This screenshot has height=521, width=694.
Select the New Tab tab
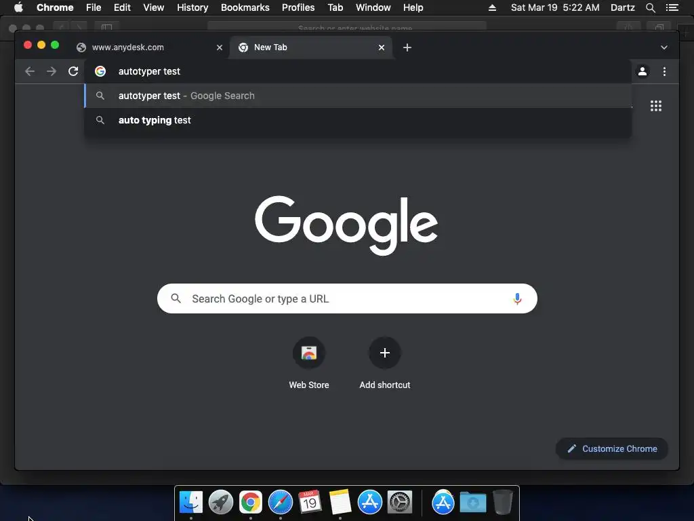tap(310, 47)
